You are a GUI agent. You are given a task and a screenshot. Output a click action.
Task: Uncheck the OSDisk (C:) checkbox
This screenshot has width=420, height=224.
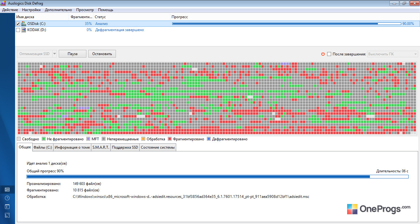tap(18, 24)
